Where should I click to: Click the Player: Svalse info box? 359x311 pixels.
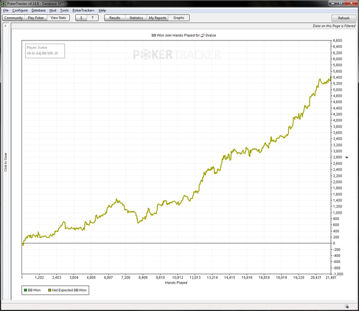45,51
